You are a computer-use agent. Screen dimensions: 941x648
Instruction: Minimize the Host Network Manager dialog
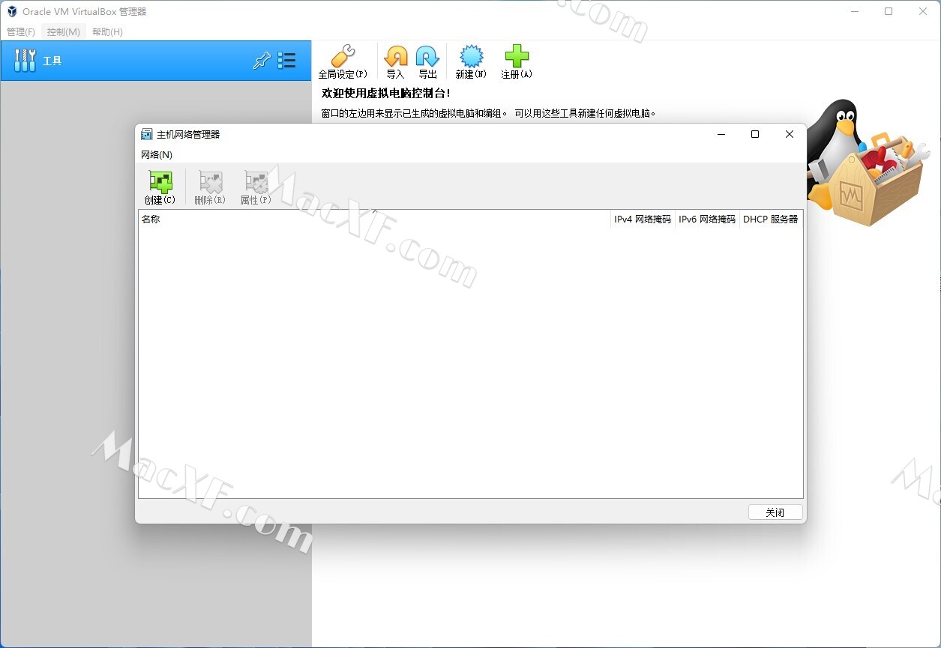[x=721, y=134]
